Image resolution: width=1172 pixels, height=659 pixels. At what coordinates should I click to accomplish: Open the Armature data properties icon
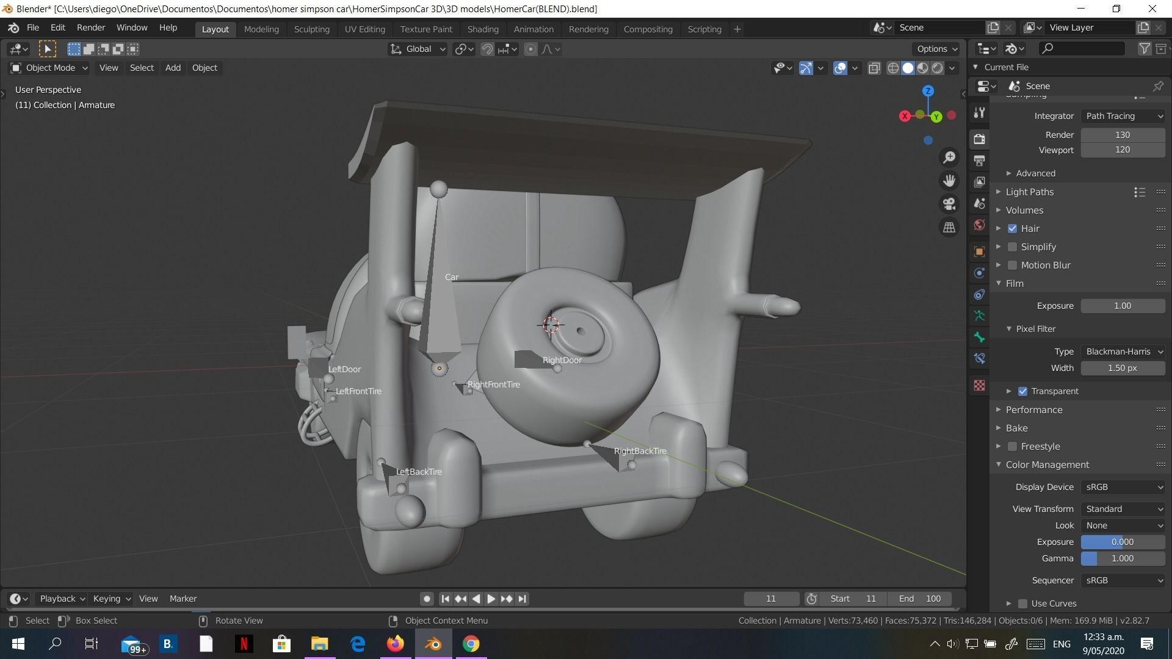979,315
